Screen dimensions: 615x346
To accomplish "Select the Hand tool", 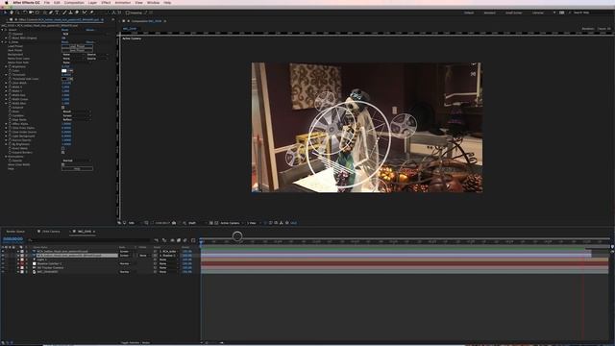I will point(12,12).
